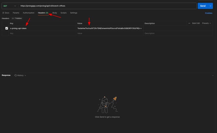Uncheck the x-prolog-api-token header checkbox

(6, 28)
